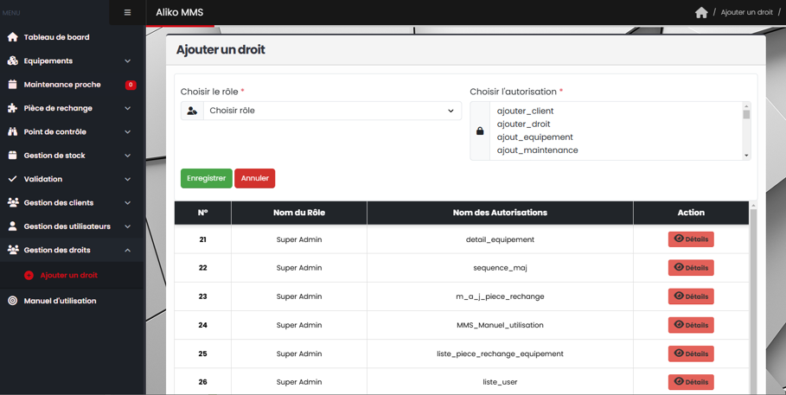The height and width of the screenshot is (395, 786).
Task: Click the hamburger menu toggle icon
Action: click(x=127, y=13)
